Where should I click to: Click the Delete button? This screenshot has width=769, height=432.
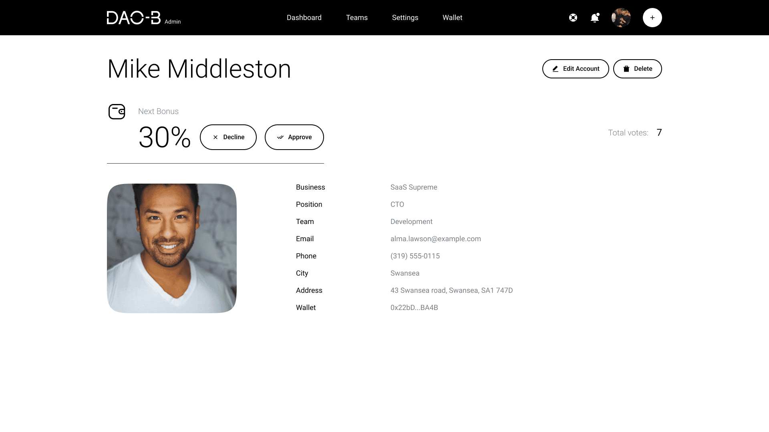click(x=638, y=69)
